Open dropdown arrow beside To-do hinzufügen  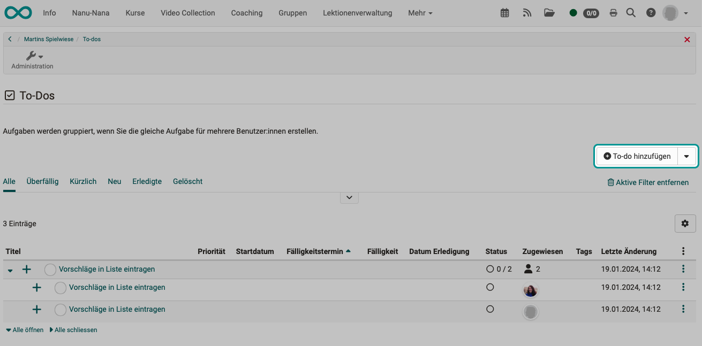click(x=686, y=157)
